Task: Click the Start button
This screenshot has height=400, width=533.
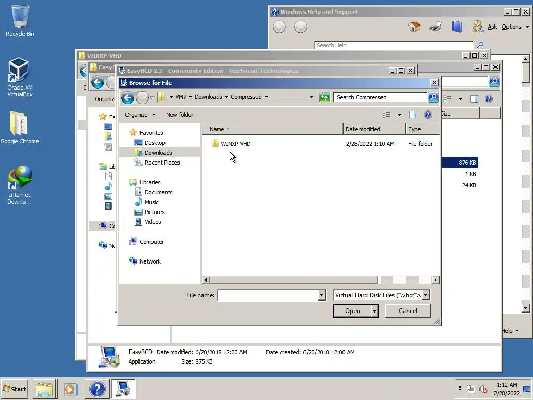Action: pyautogui.click(x=15, y=389)
